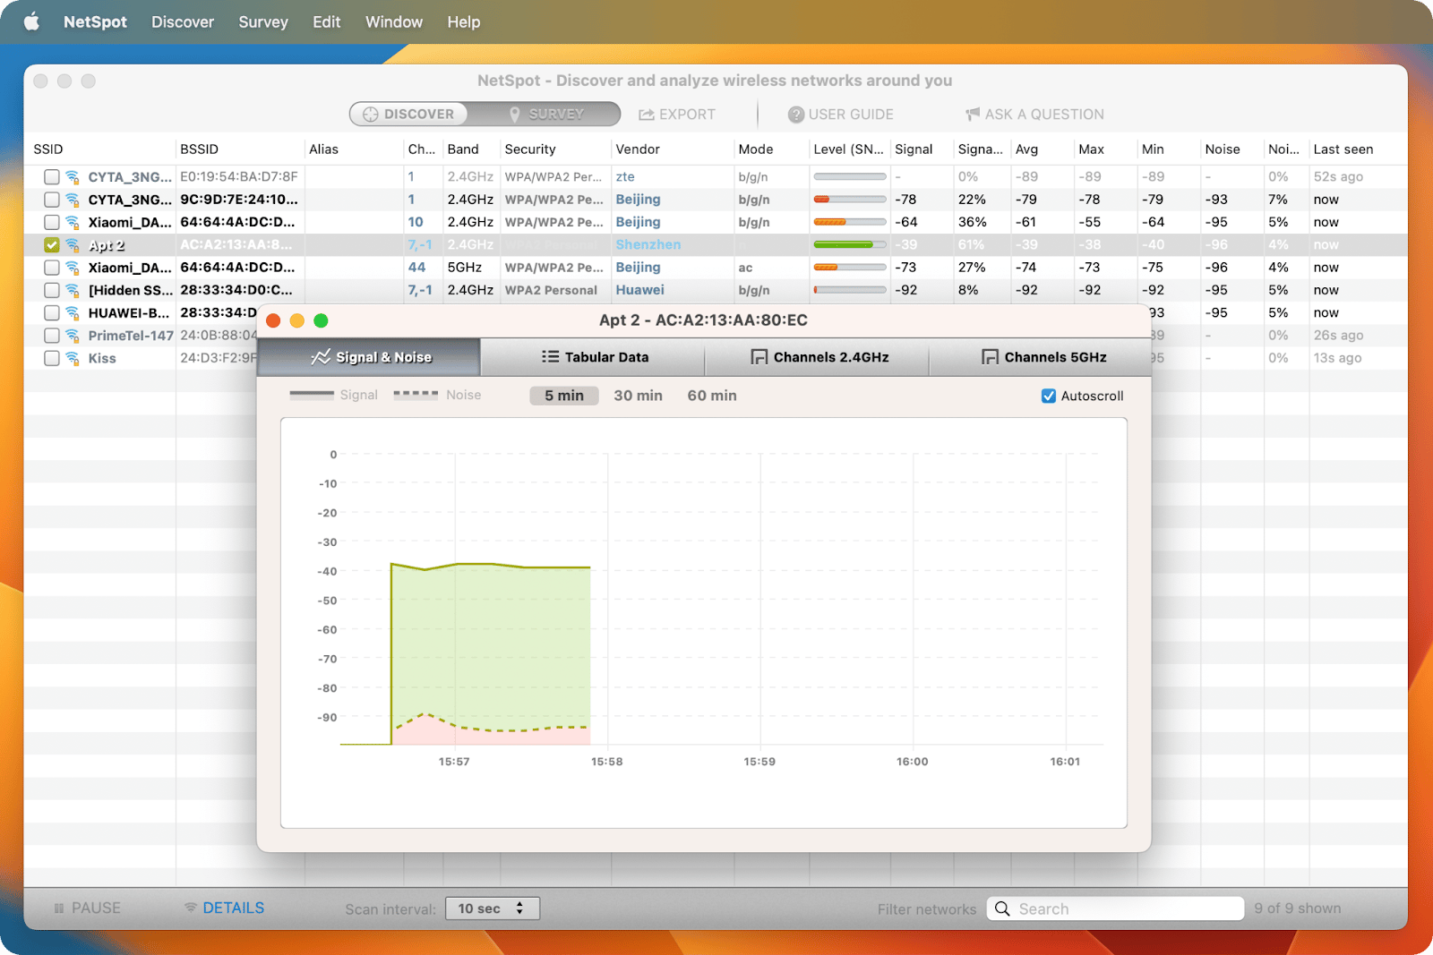Select the Signal & Noise tab
This screenshot has width=1433, height=955.
369,357
